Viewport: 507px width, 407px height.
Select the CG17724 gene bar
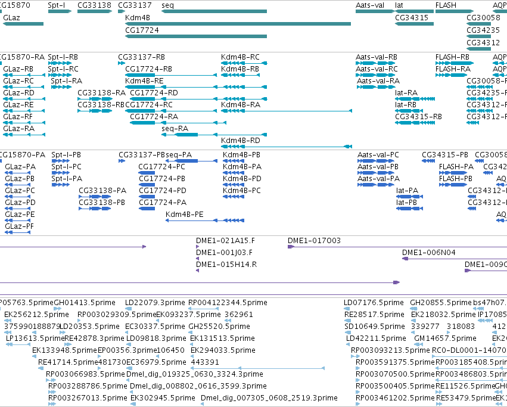click(x=196, y=36)
